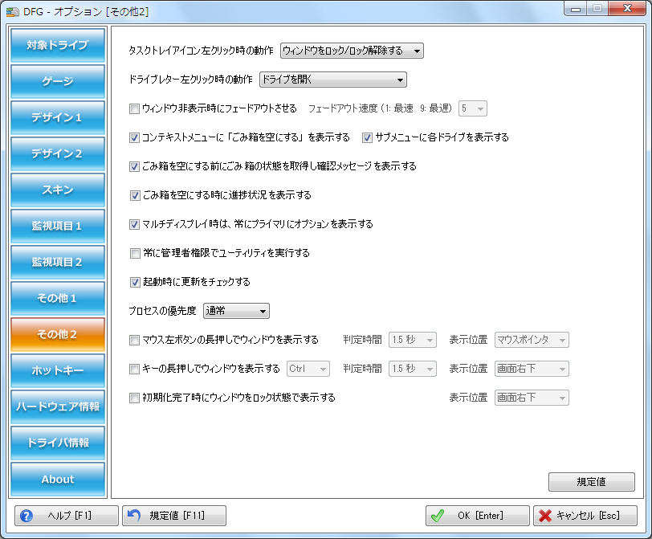The height and width of the screenshot is (539, 652).
Task: Click the 規定値 button in the panel
Action: pos(591,482)
